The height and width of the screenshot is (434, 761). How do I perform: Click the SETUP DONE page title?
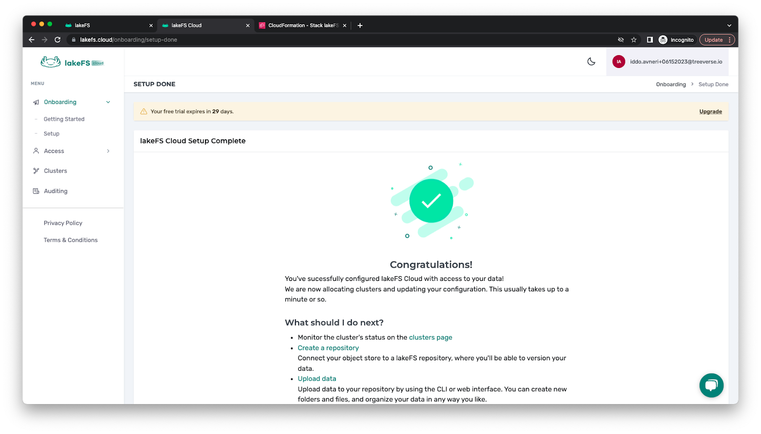point(154,84)
